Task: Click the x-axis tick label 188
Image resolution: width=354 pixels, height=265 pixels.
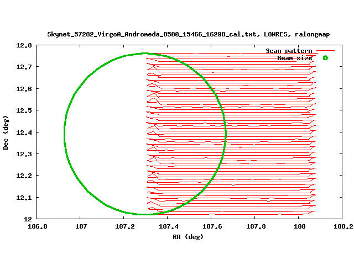Action: 300,226
